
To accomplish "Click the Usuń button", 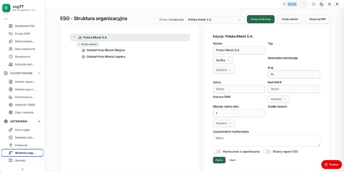I will 232,160.
